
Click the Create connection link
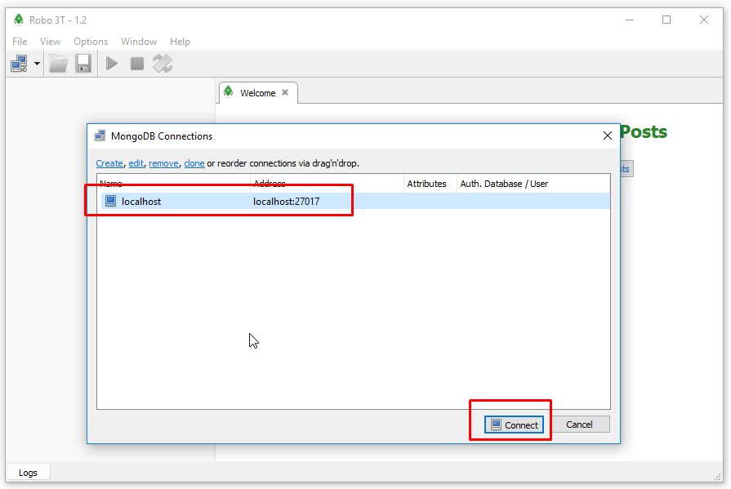[x=109, y=163]
